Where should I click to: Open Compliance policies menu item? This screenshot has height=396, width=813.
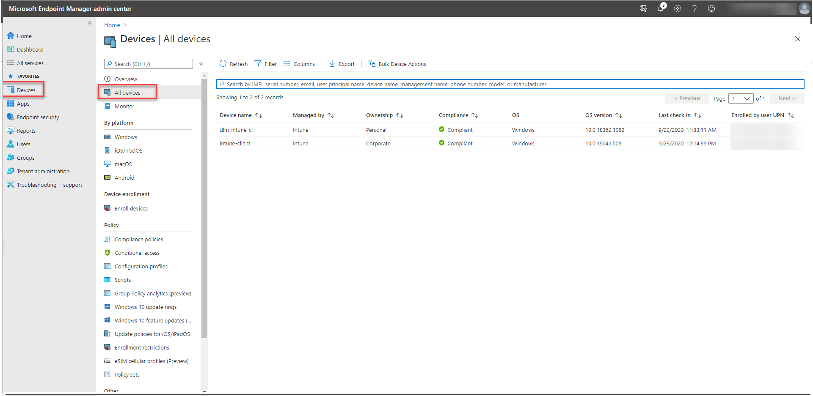tap(138, 239)
